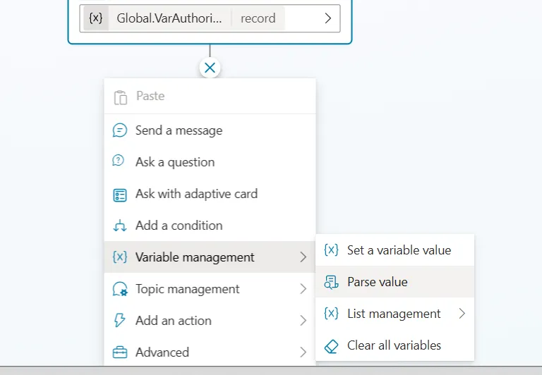Click the adaptive card icon
542x375 pixels.
(120, 195)
